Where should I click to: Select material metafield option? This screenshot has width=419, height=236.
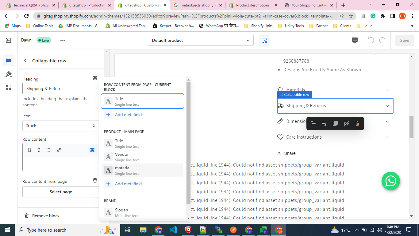(142, 170)
